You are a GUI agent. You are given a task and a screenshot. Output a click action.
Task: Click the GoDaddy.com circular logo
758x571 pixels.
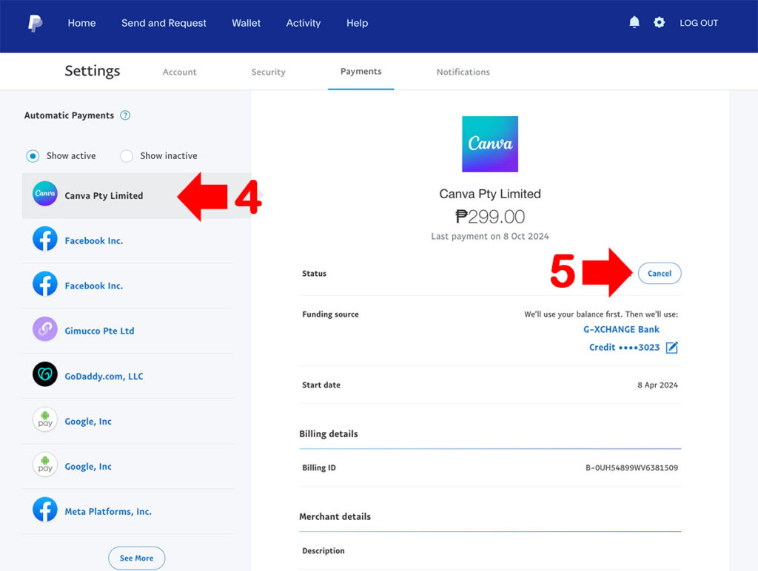tap(45, 376)
